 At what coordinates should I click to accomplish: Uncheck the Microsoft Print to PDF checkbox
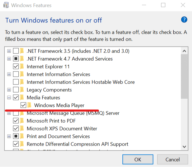16,121
